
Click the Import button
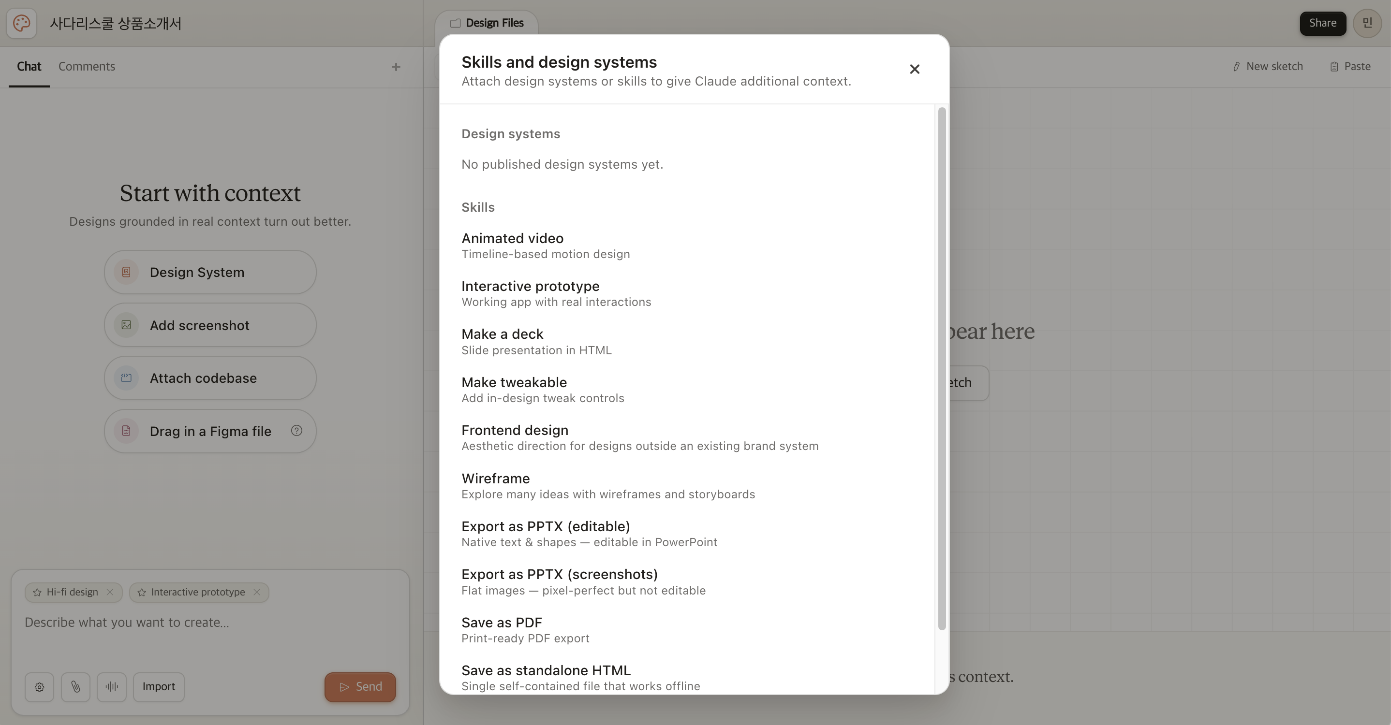[x=158, y=687]
